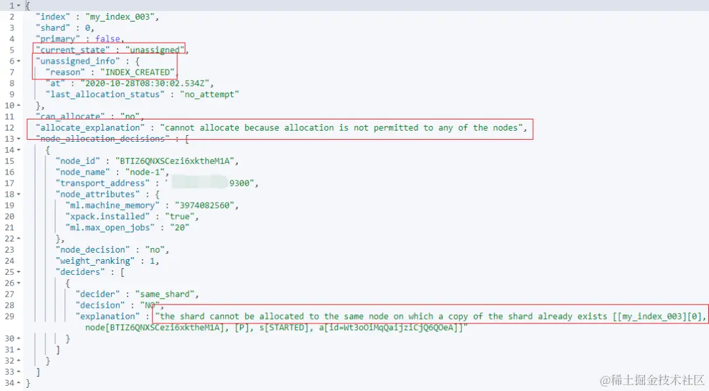709x391 pixels.
Task: Collapse the root object fold arrow on line 1
Action: pyautogui.click(x=18, y=6)
